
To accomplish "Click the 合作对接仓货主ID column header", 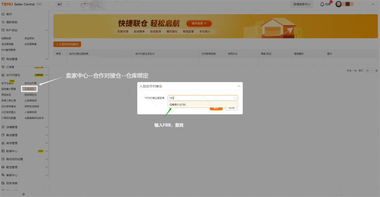I will [x=145, y=54].
